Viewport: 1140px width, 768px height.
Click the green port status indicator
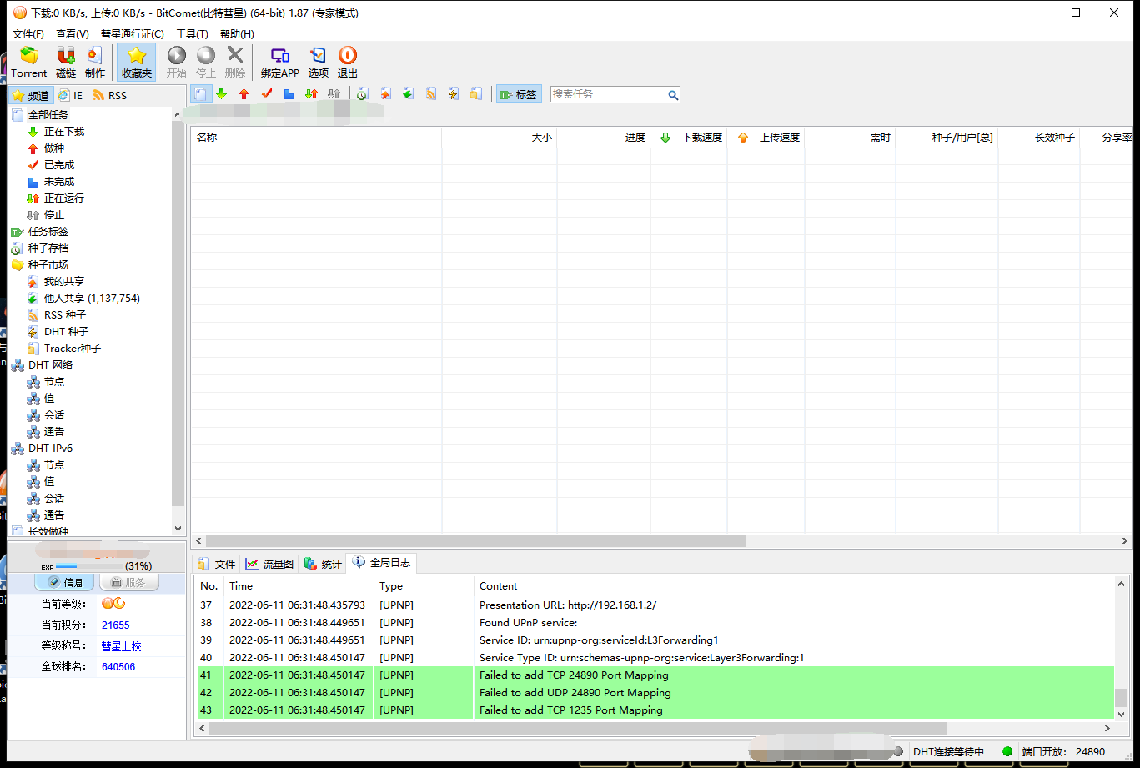point(1007,751)
